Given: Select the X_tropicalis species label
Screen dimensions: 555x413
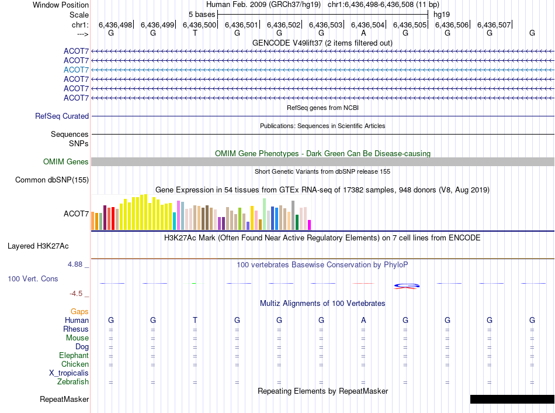Looking at the screenshot, I should [x=69, y=373].
